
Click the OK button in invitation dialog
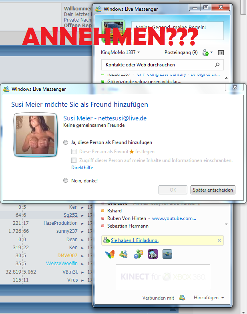173,190
